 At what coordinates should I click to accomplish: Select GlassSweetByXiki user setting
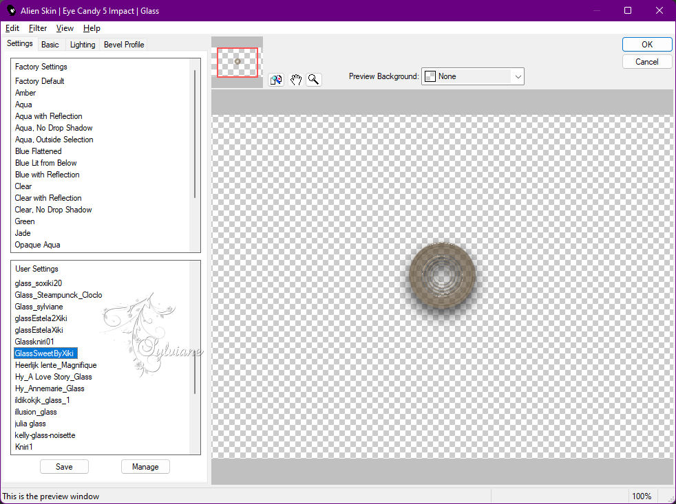pos(45,353)
